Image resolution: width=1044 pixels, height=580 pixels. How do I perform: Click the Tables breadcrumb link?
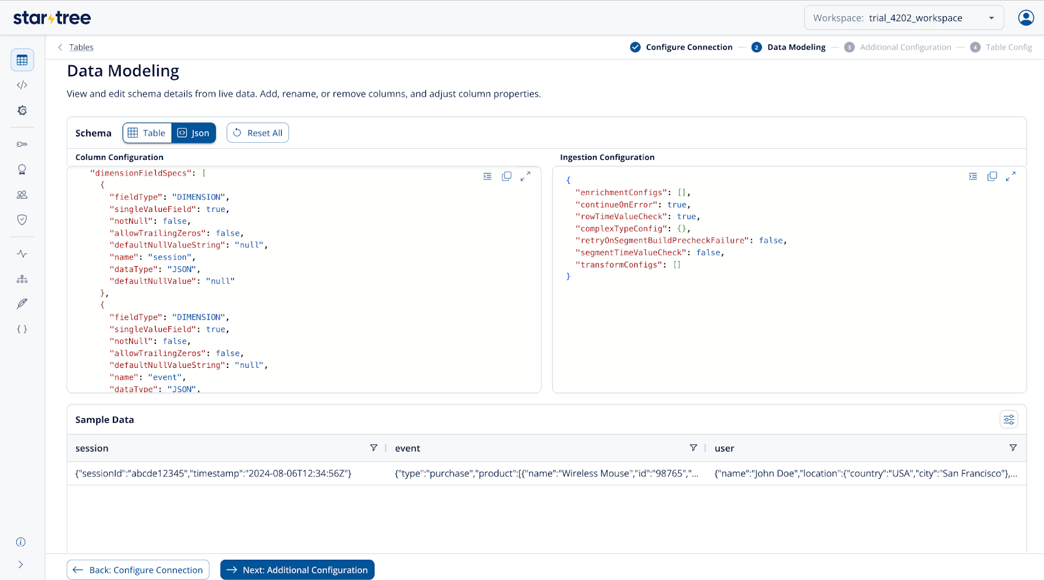82,47
